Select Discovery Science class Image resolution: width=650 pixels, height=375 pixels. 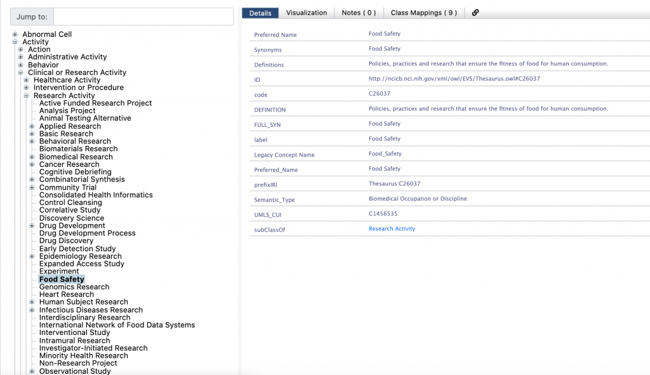click(71, 218)
